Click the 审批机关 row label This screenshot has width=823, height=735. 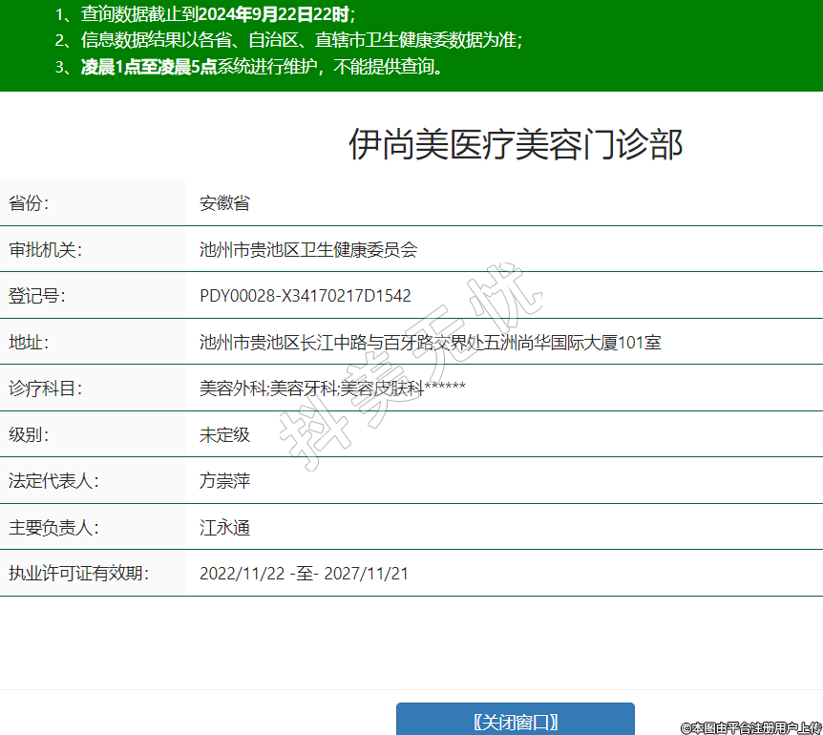[45, 249]
